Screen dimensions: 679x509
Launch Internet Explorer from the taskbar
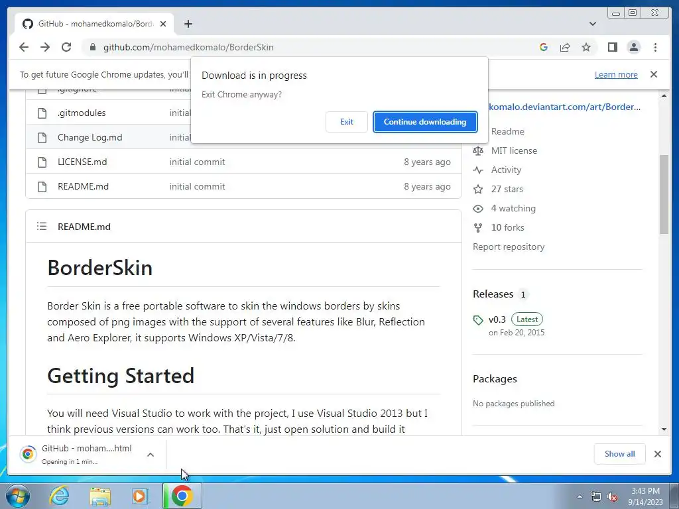point(59,496)
